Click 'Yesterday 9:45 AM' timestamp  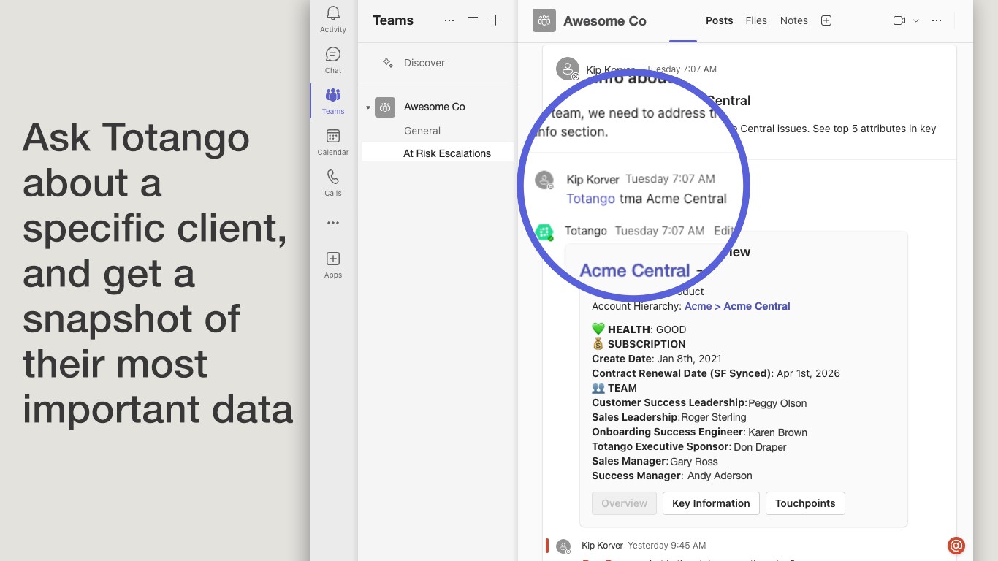point(667,546)
